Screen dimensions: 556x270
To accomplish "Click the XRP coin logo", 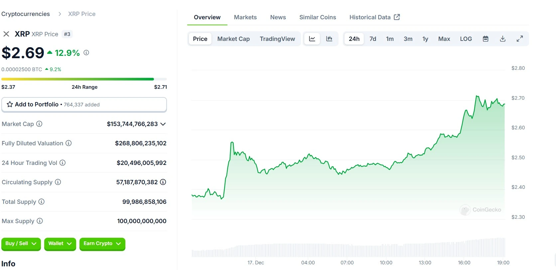I will click(x=6, y=34).
